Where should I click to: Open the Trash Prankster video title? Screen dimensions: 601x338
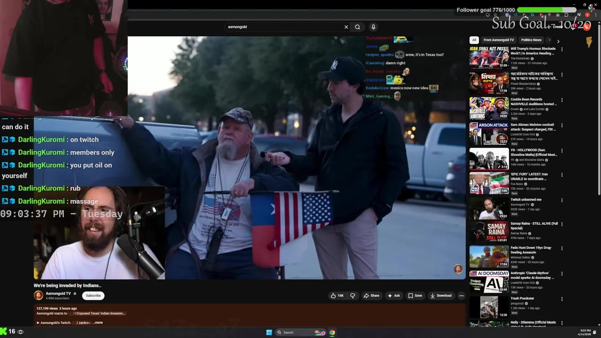[x=522, y=298]
